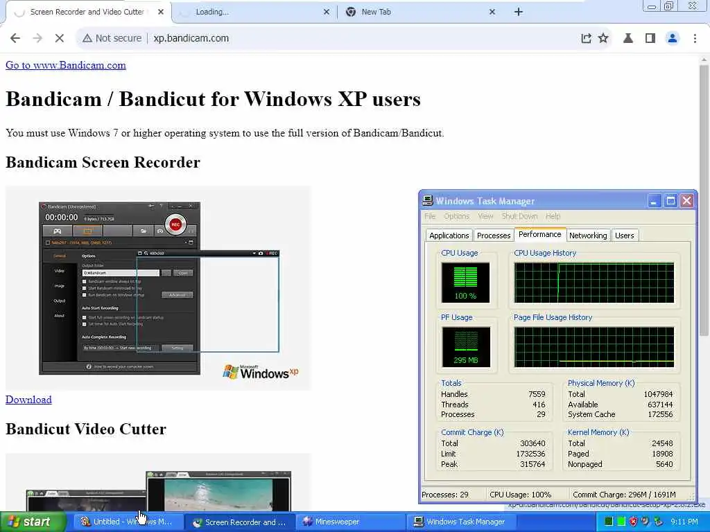The image size is (710, 532).
Task: Switch to the Users tab in Task Manager
Action: [x=625, y=236]
